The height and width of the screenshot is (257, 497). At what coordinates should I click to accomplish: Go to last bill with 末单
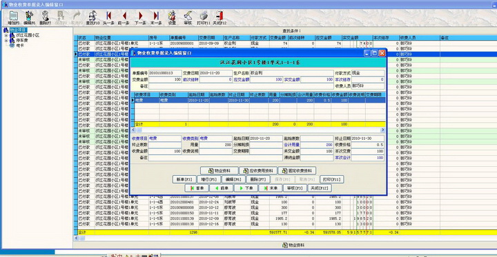(x=271, y=188)
